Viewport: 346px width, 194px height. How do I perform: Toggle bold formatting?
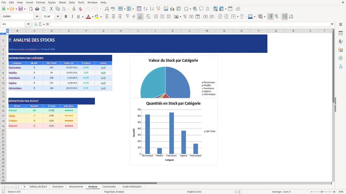pyautogui.click(x=66, y=16)
